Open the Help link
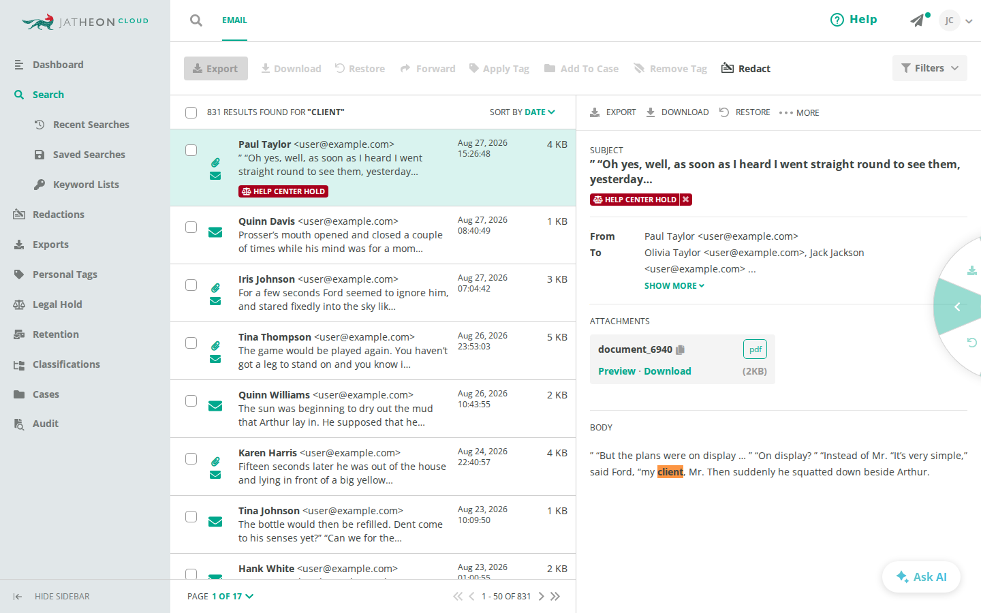The width and height of the screenshot is (981, 613). pos(854,20)
